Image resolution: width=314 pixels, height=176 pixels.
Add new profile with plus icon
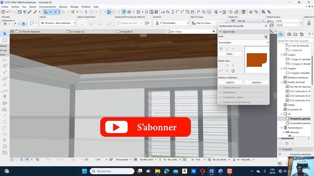click(221, 49)
